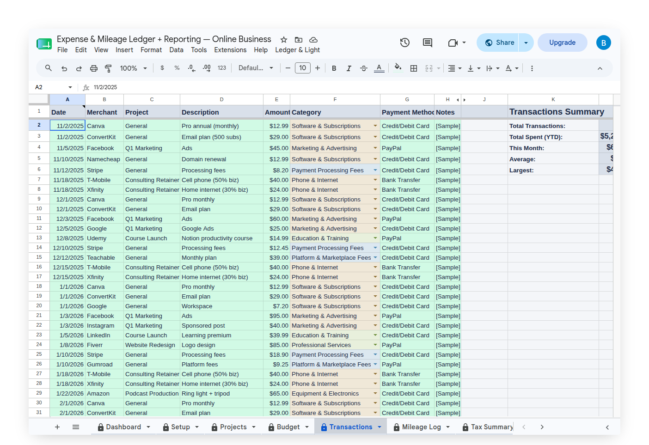This screenshot has width=649, height=445.
Task: Open the Extensions menu
Action: pyautogui.click(x=230, y=50)
